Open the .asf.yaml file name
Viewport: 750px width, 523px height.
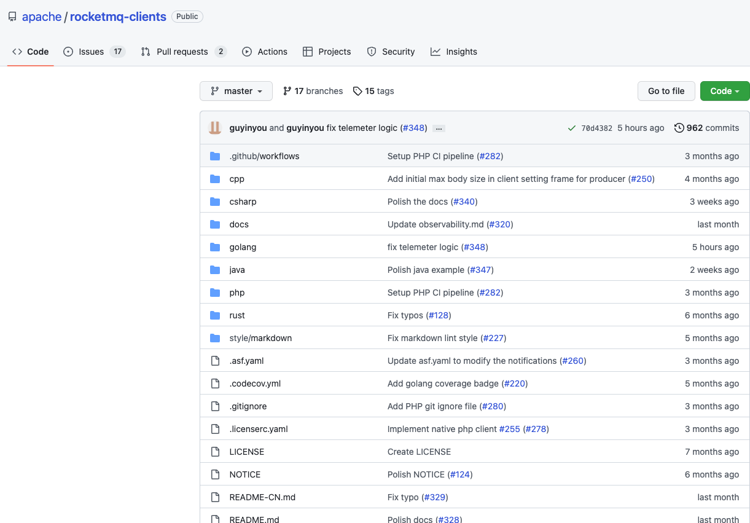click(x=246, y=361)
